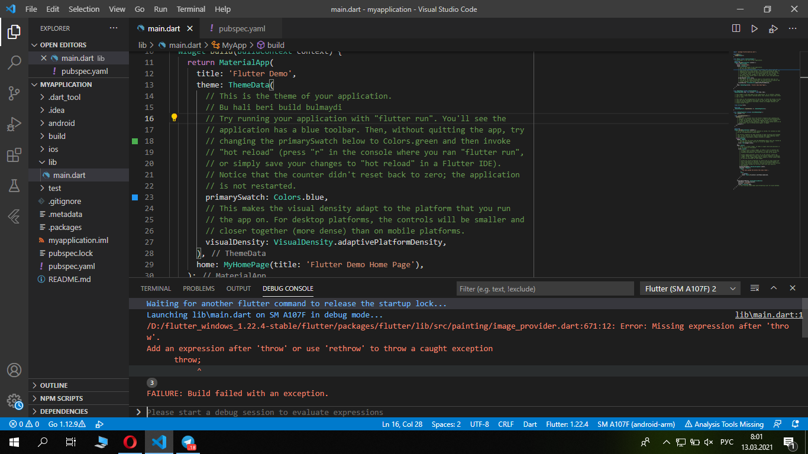The height and width of the screenshot is (454, 808).
Task: Click the debug launch icon in status bar
Action: (99, 424)
